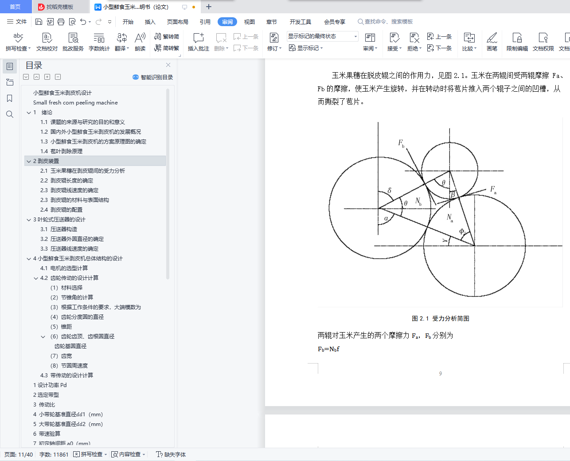Click the Undo arrow icon
This screenshot has height=461, width=570.
tap(83, 22)
